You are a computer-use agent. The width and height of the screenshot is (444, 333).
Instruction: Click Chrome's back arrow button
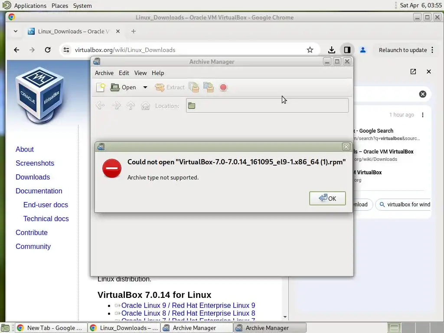pos(16,50)
